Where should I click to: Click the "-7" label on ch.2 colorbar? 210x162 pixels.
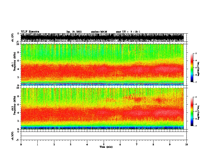coord(196,126)
